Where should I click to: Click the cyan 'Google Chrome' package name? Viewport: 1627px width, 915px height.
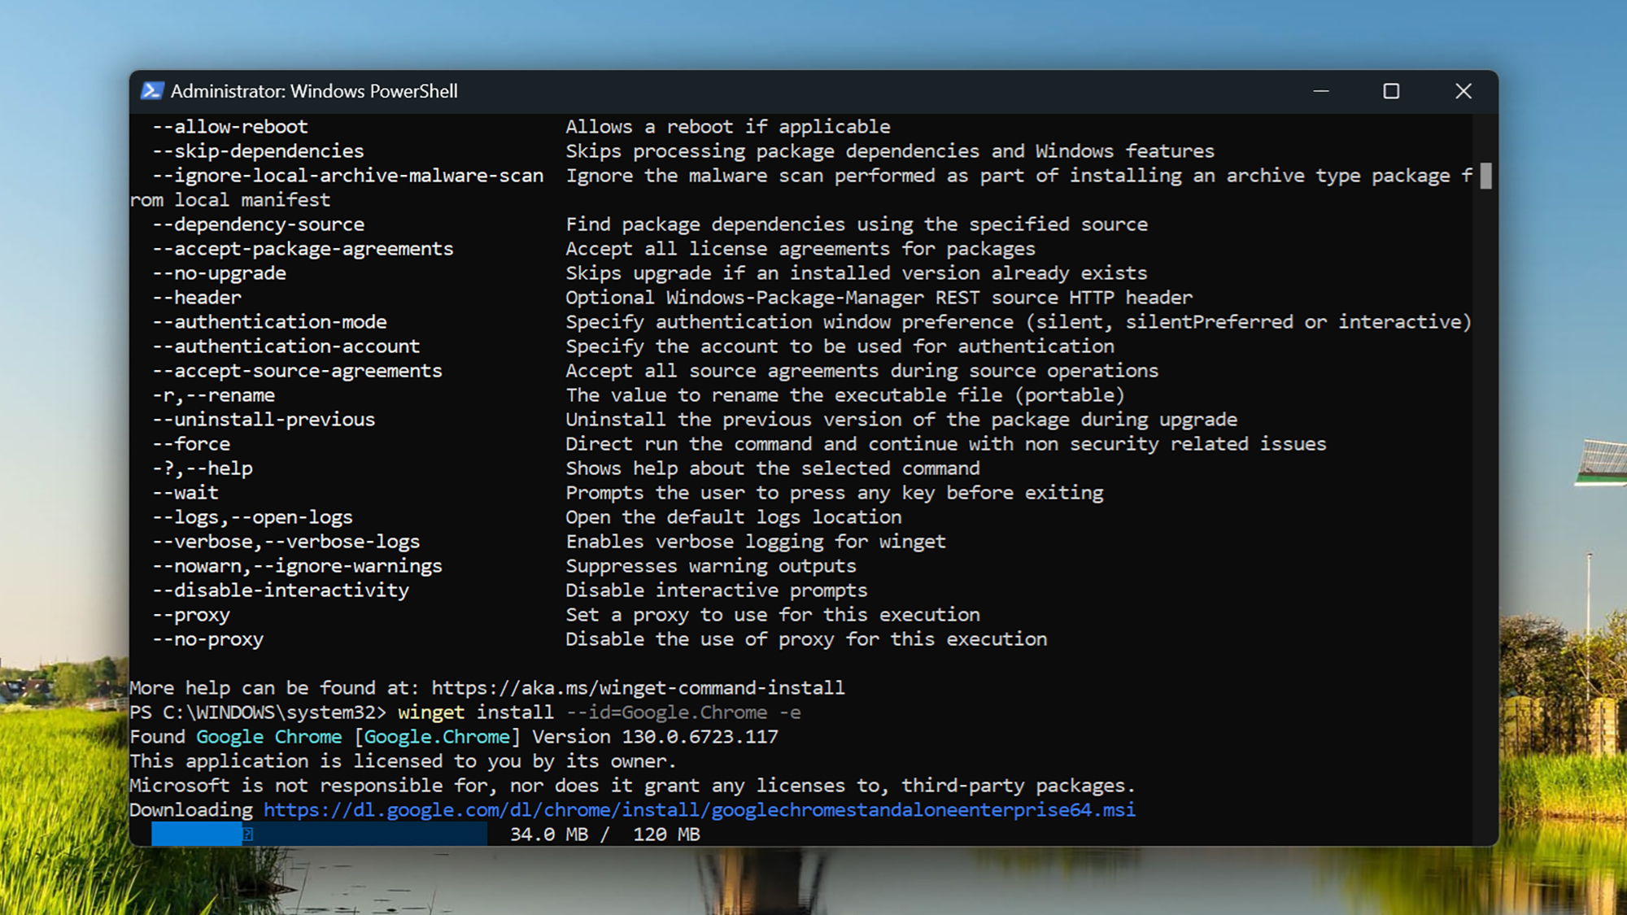[x=269, y=737]
